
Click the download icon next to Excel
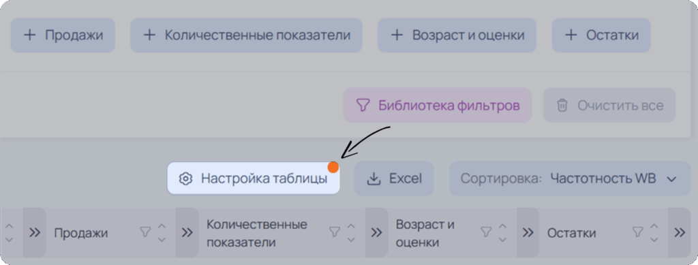tap(374, 178)
